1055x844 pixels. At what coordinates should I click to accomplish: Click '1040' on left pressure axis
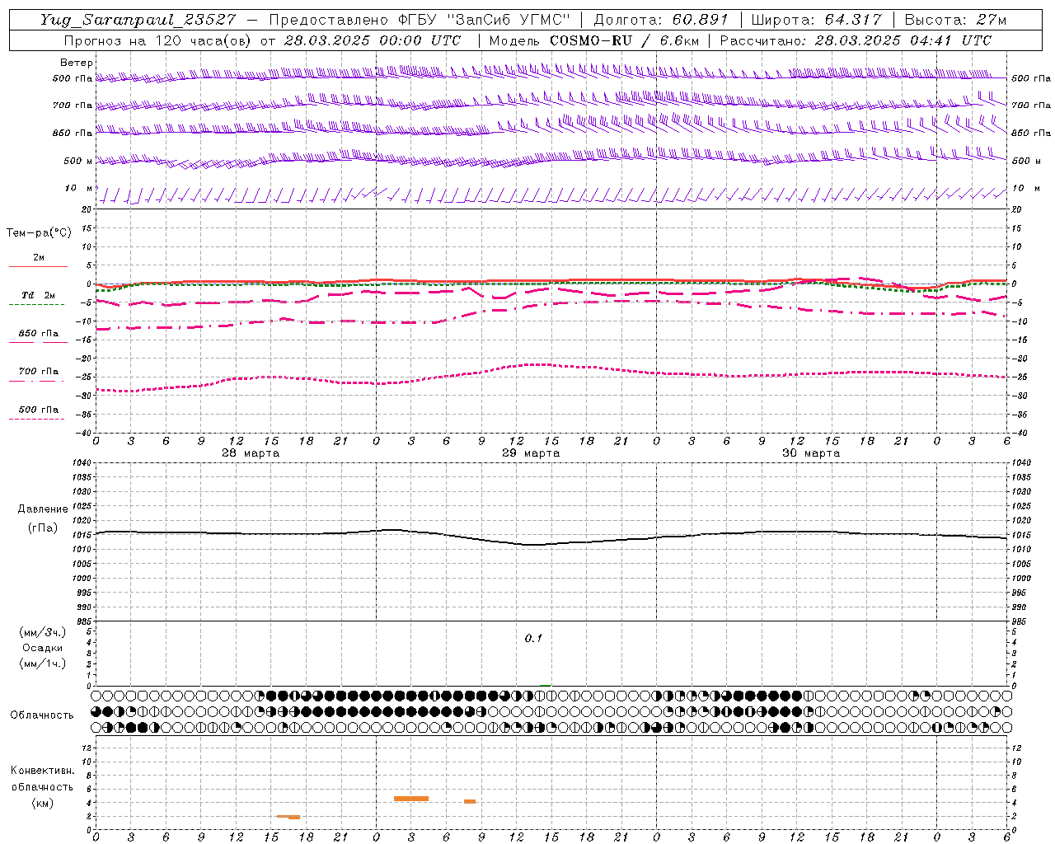[82, 463]
